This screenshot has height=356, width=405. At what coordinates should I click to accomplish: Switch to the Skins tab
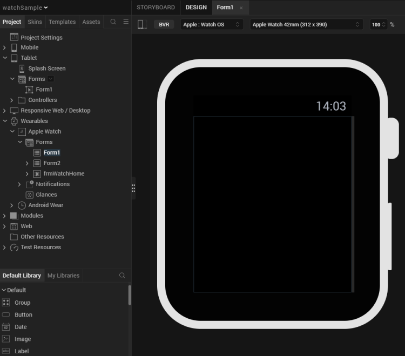35,22
